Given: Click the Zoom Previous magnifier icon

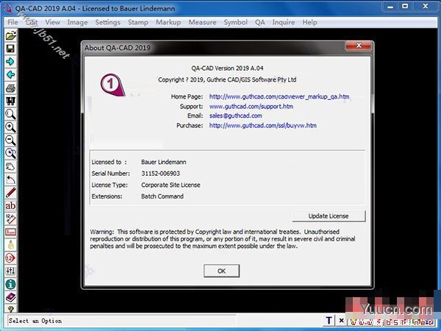Looking at the screenshot, I should coord(11,154).
